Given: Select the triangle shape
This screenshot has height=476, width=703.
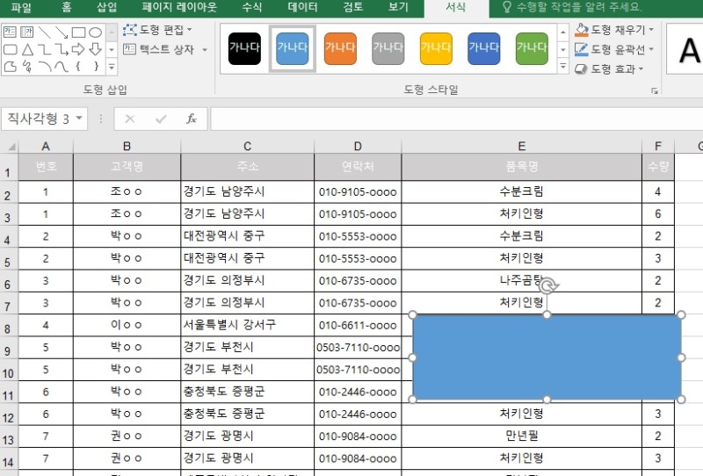Looking at the screenshot, I should [27, 49].
